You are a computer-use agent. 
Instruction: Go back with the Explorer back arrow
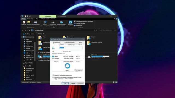point(22,30)
